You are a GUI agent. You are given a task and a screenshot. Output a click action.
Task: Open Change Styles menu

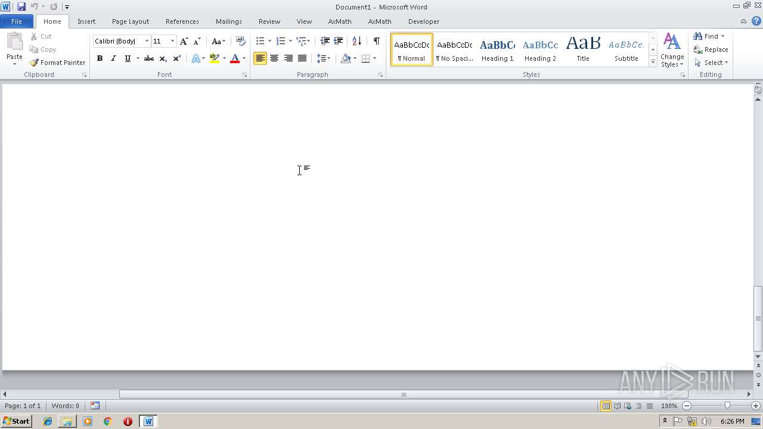point(672,51)
